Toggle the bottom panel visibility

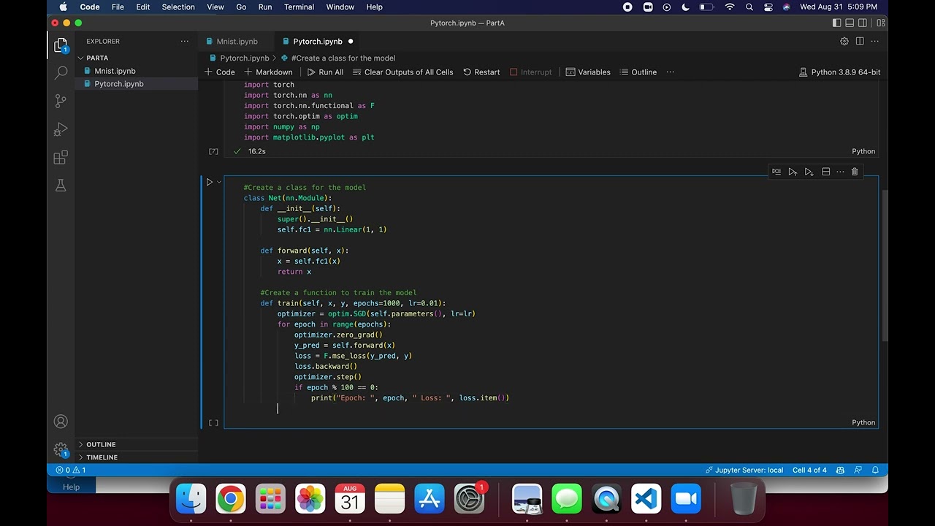pos(850,23)
